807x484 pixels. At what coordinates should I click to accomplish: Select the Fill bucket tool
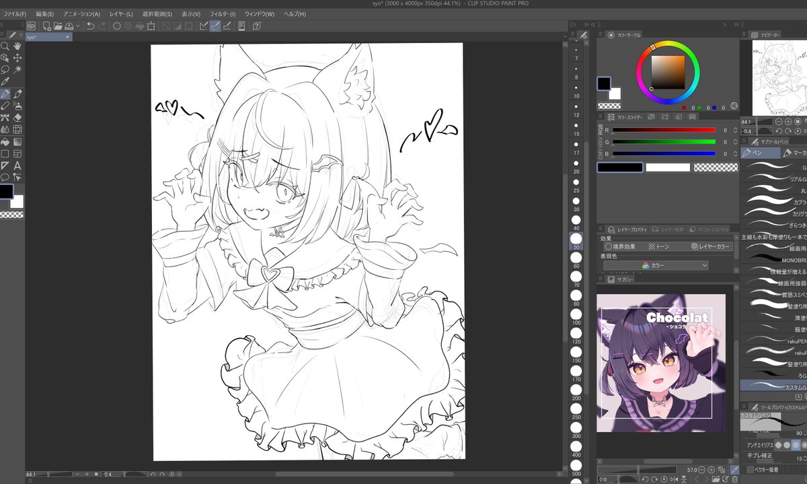(x=5, y=142)
